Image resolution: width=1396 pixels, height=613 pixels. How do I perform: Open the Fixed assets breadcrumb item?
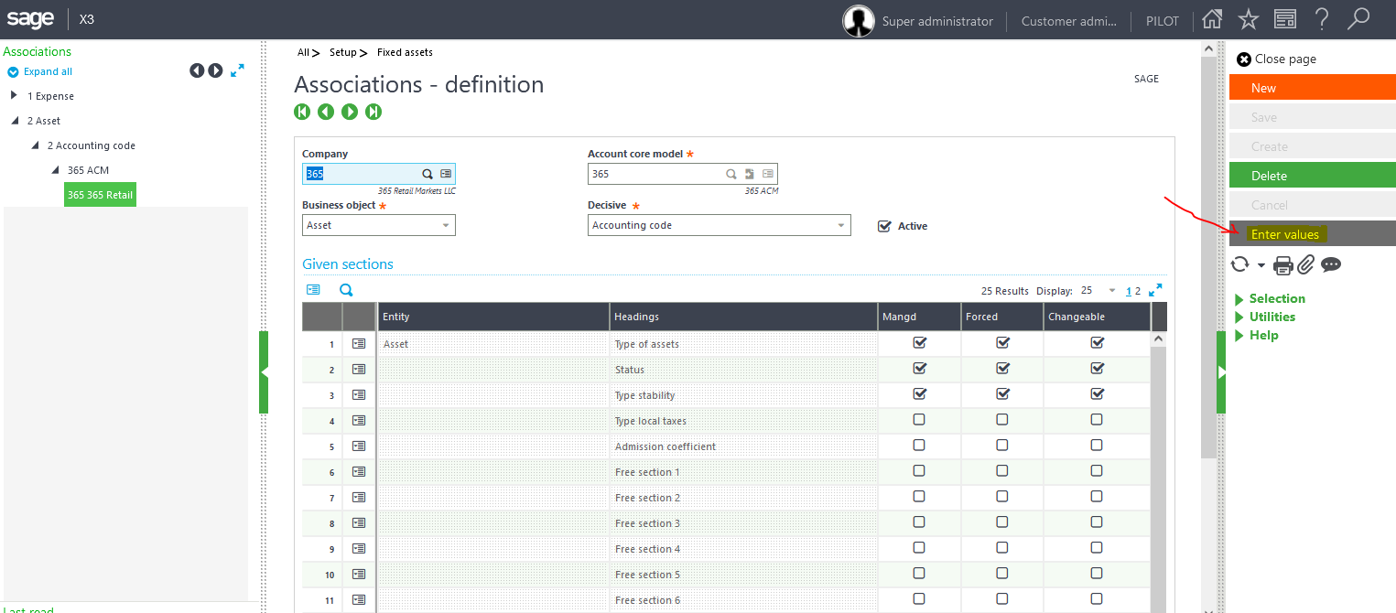(404, 52)
